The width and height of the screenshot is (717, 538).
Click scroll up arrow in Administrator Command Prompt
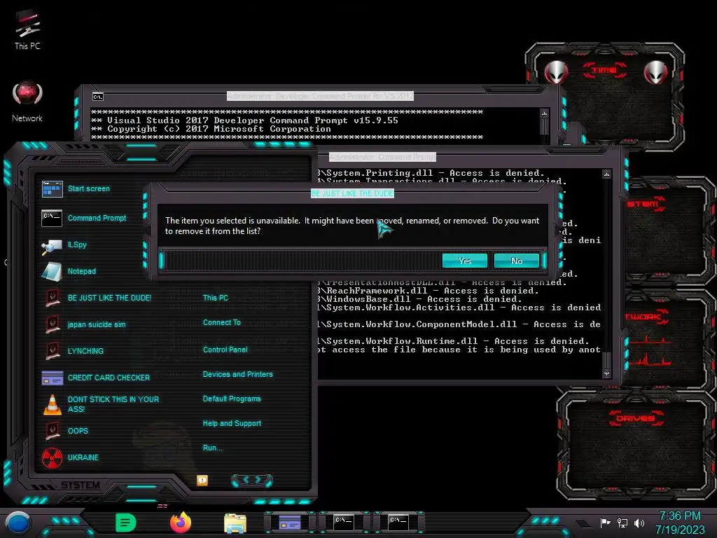606,174
